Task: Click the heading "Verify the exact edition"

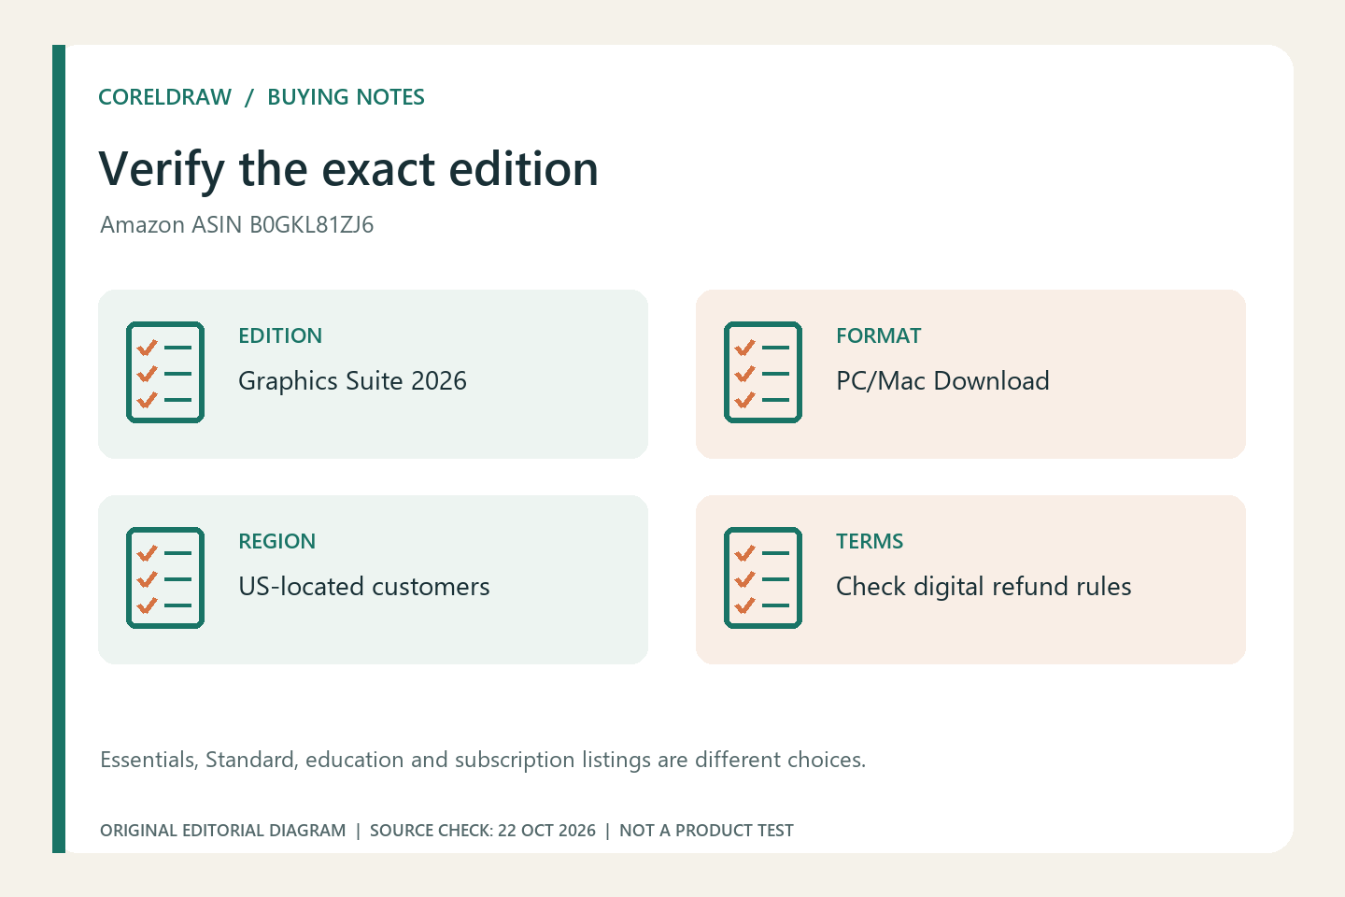Action: 348,170
